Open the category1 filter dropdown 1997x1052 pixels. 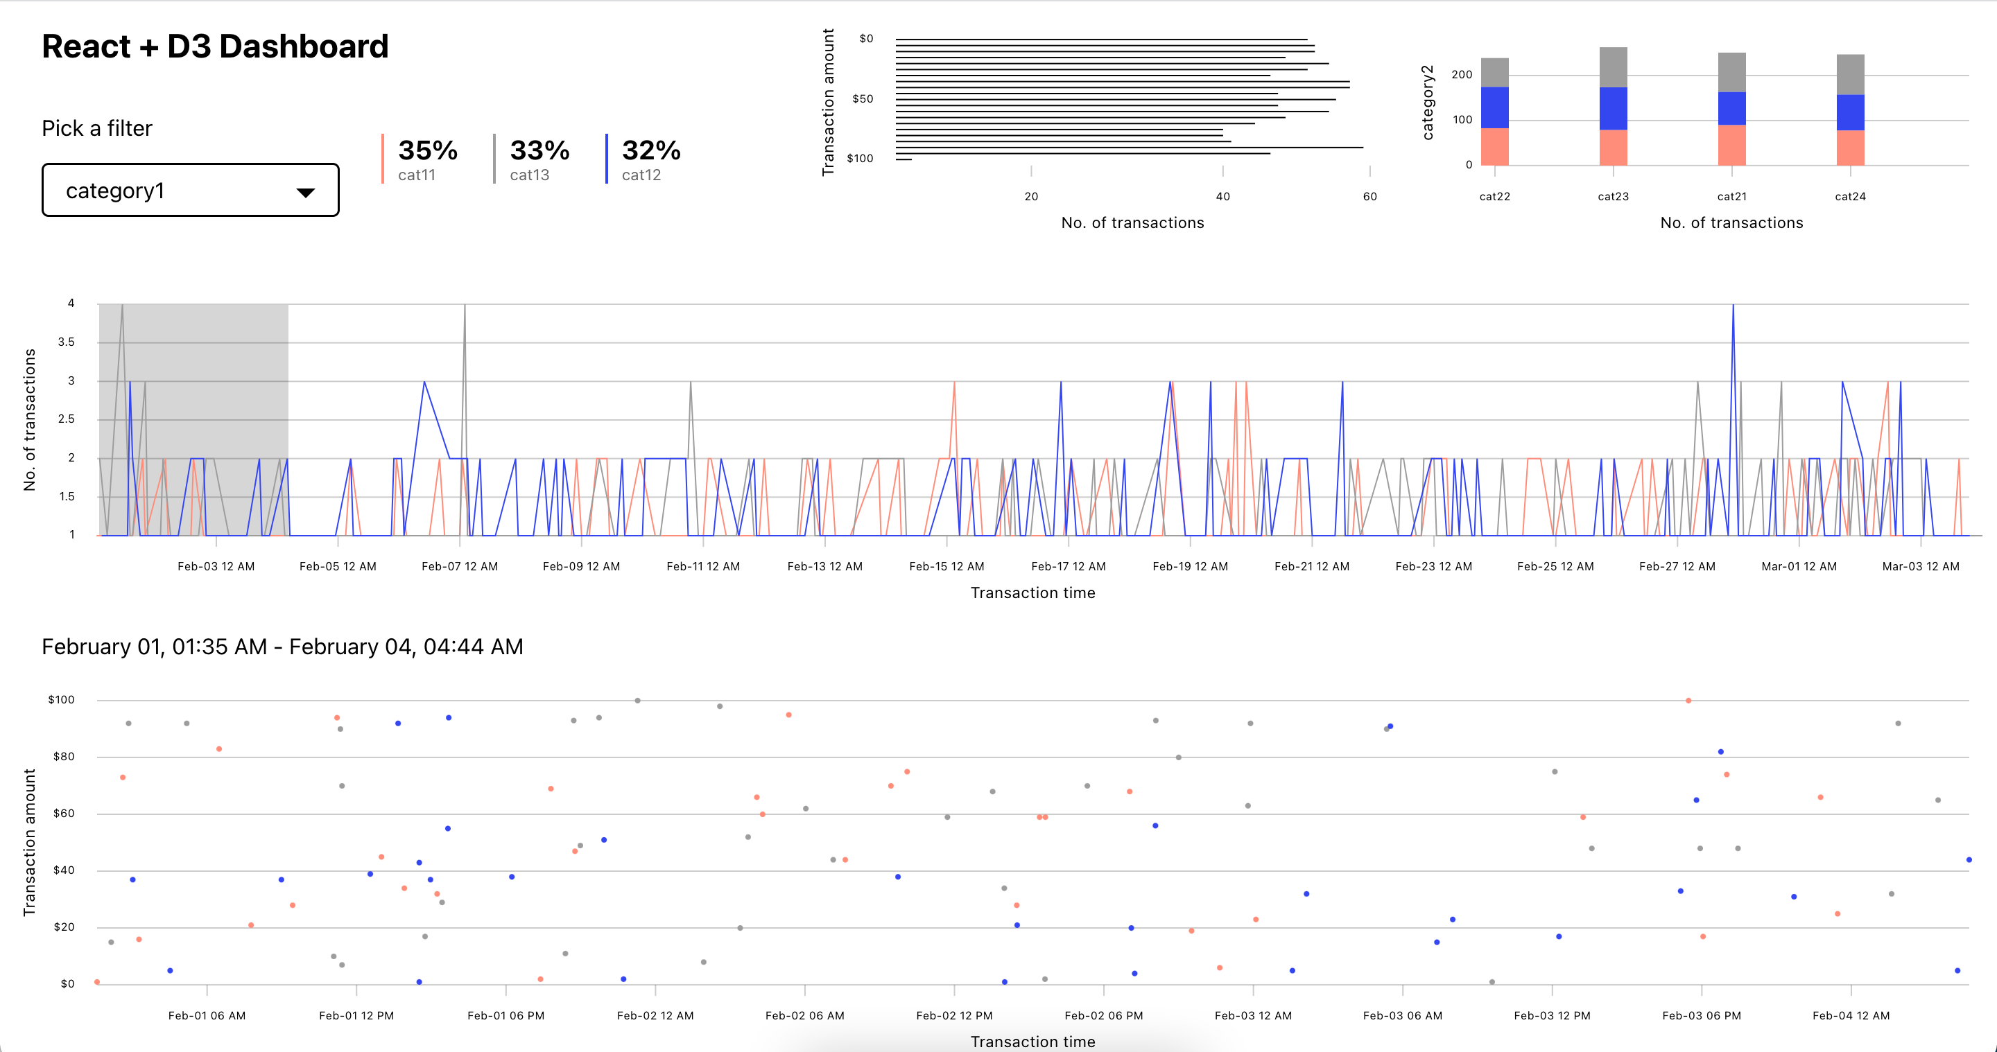coord(190,190)
